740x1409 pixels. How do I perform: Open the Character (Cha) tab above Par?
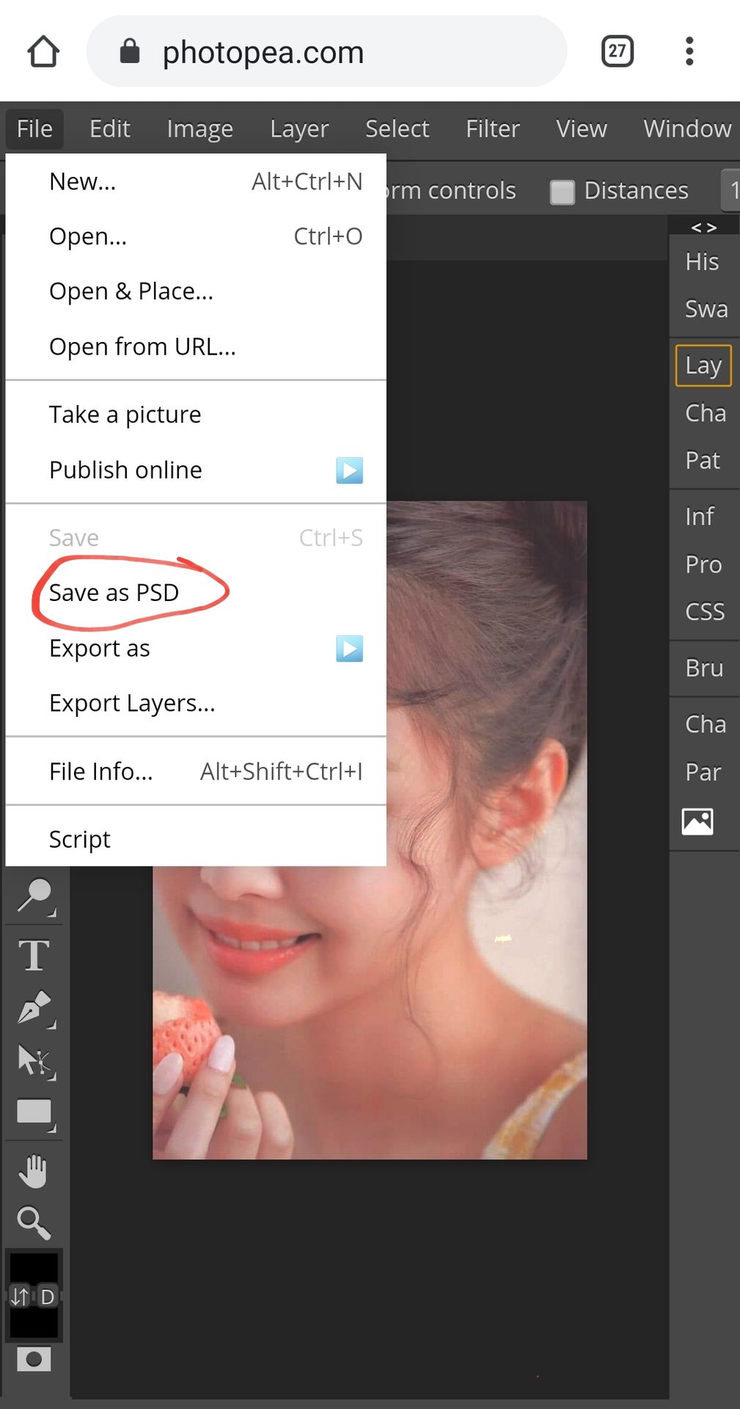(706, 724)
